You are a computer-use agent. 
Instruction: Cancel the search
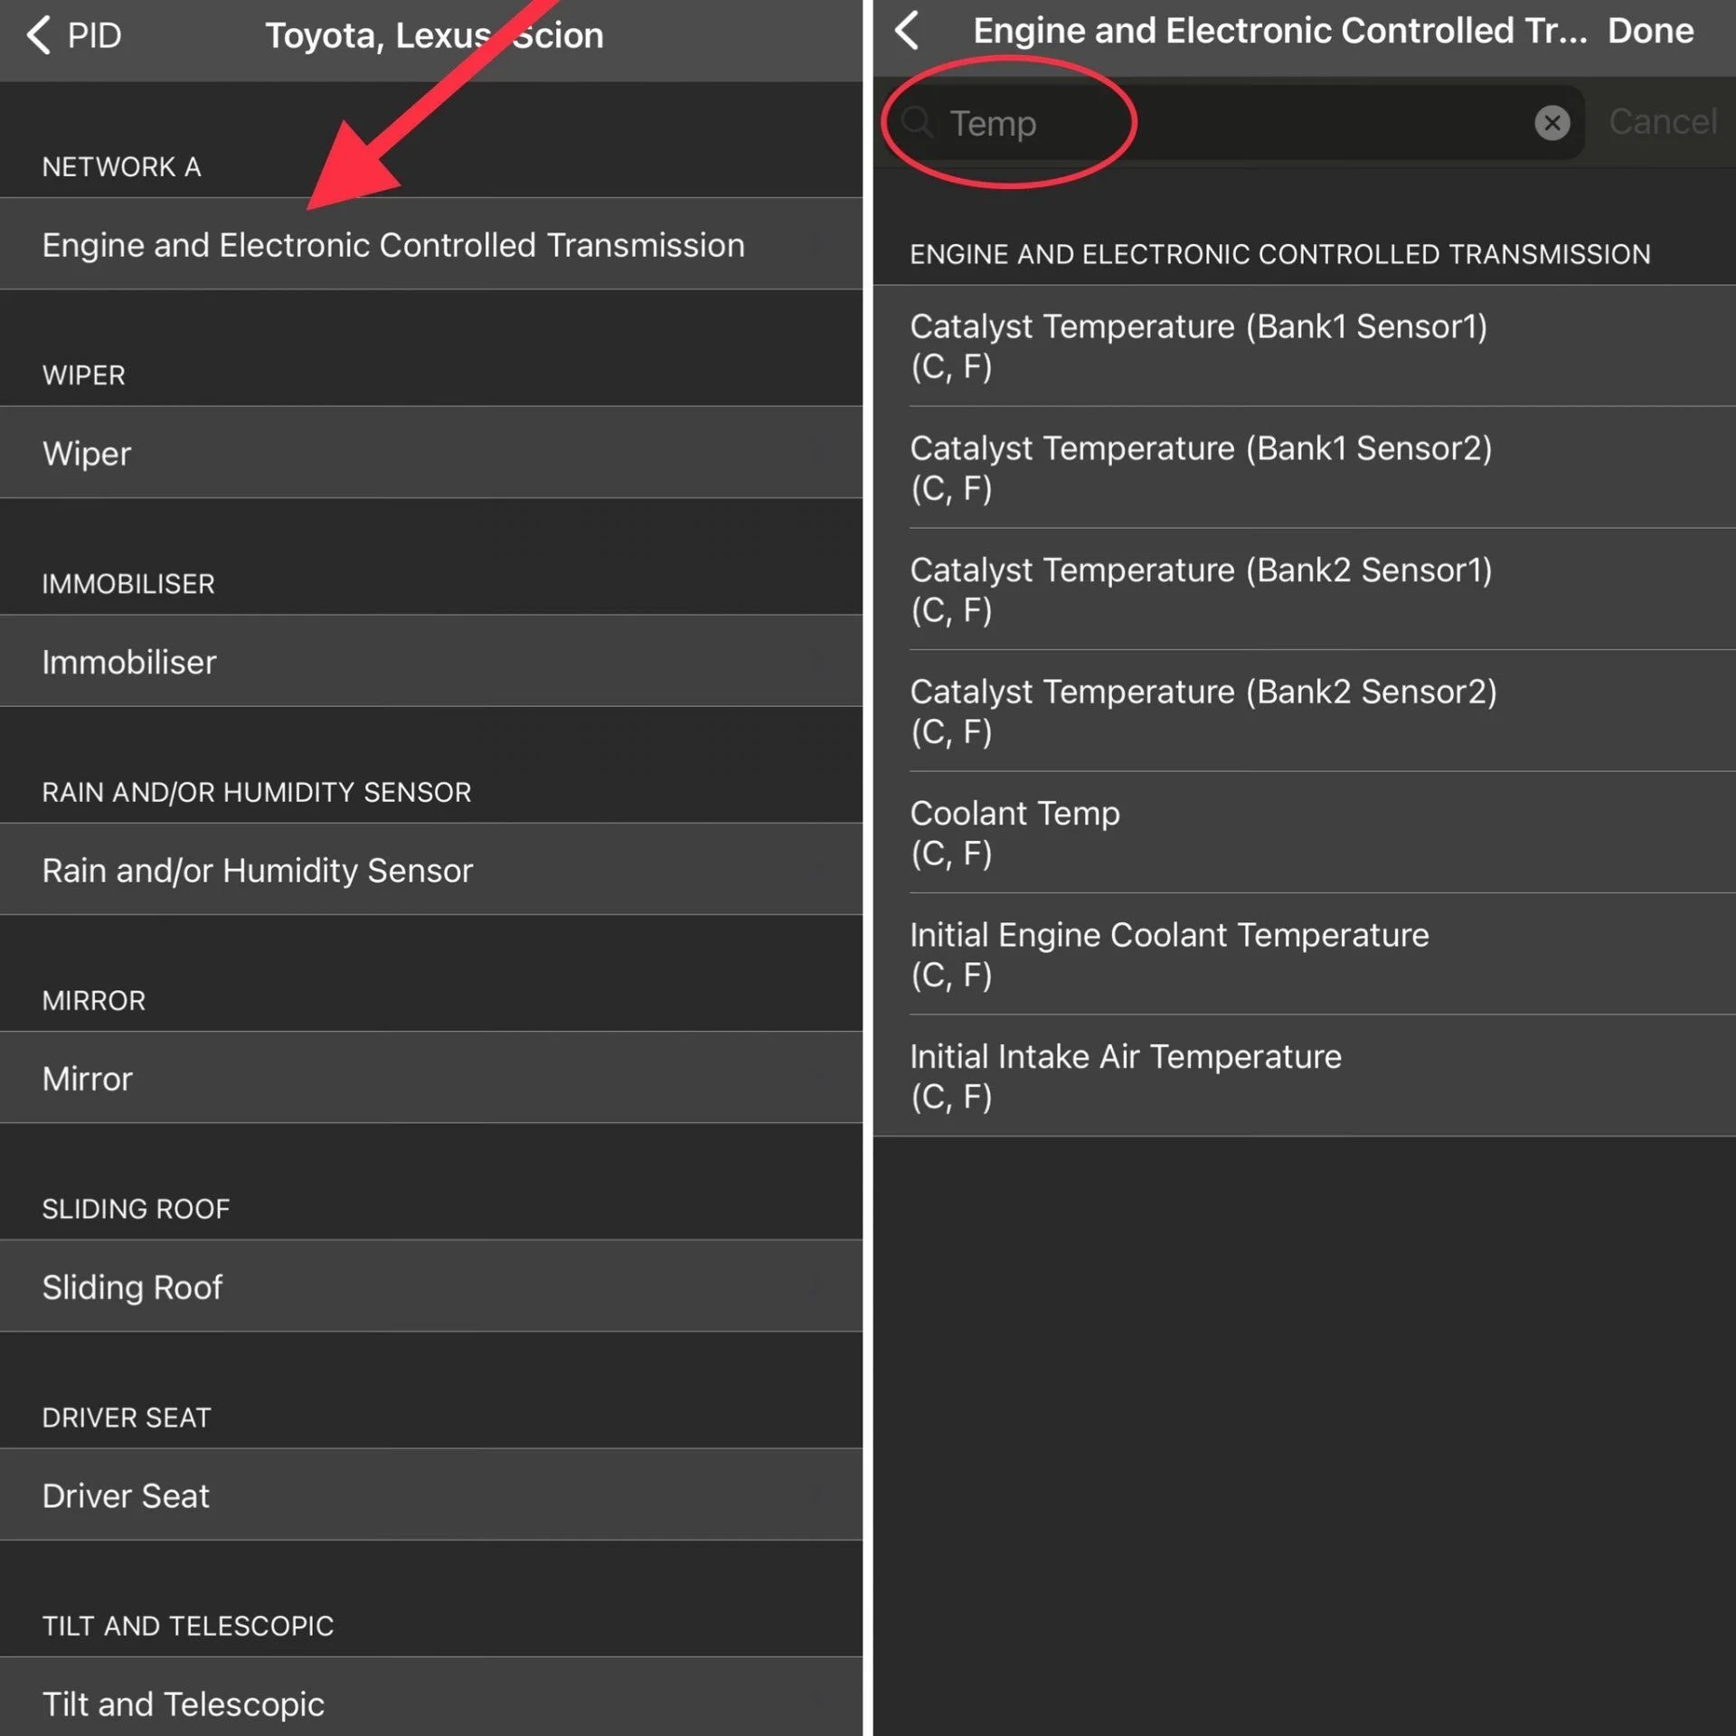point(1662,122)
